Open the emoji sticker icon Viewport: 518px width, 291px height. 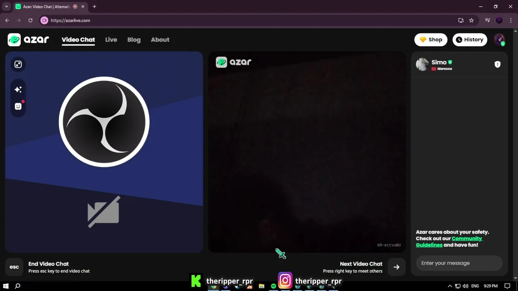tap(18, 106)
